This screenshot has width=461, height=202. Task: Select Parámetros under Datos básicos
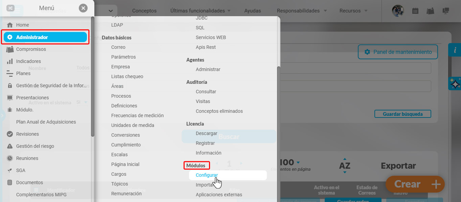click(123, 57)
